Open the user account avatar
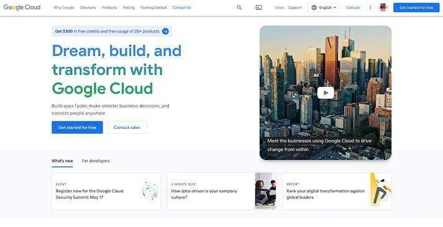The height and width of the screenshot is (227, 443). coord(383,7)
